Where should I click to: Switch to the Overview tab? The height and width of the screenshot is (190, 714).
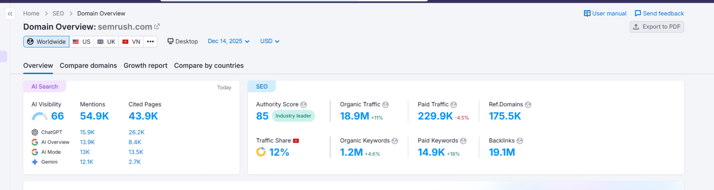click(x=38, y=66)
